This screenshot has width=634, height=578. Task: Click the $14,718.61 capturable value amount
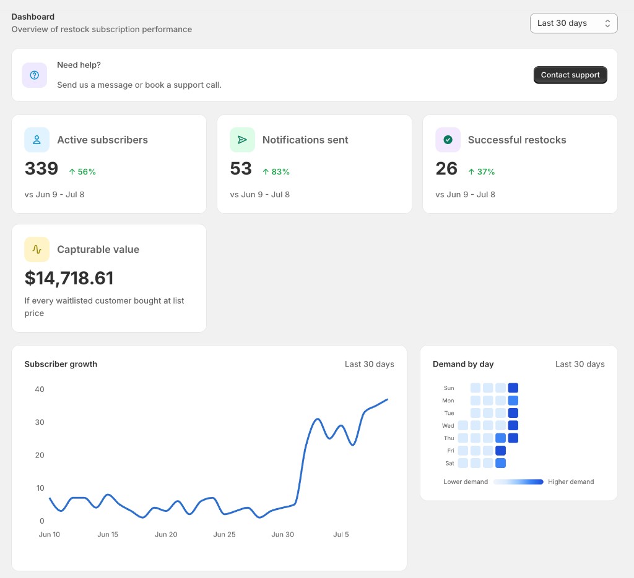[69, 278]
